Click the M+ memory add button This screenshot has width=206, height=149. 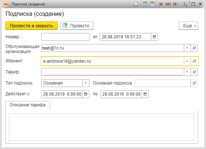click(x=168, y=4)
